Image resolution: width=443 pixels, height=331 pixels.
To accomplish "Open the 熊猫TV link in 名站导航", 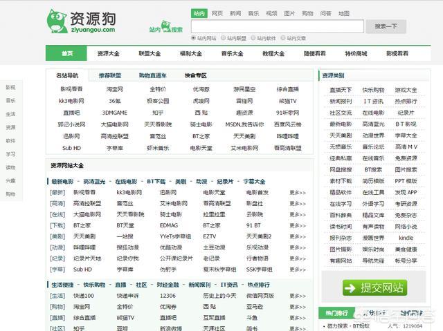I will (x=288, y=101).
